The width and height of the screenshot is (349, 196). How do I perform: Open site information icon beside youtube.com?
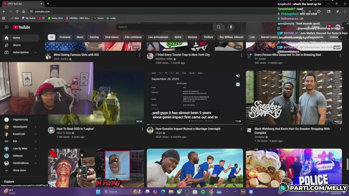(x=31, y=11)
